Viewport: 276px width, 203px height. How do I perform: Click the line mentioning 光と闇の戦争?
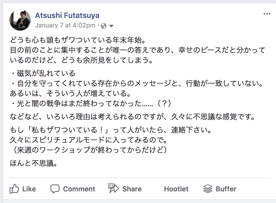pyautogui.click(x=91, y=103)
